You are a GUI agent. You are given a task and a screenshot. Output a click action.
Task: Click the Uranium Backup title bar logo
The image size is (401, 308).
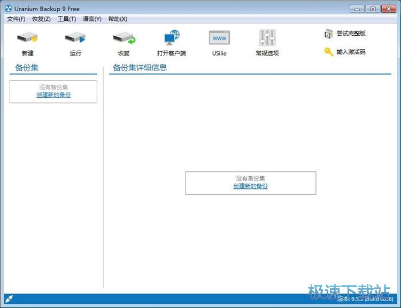pos(8,9)
